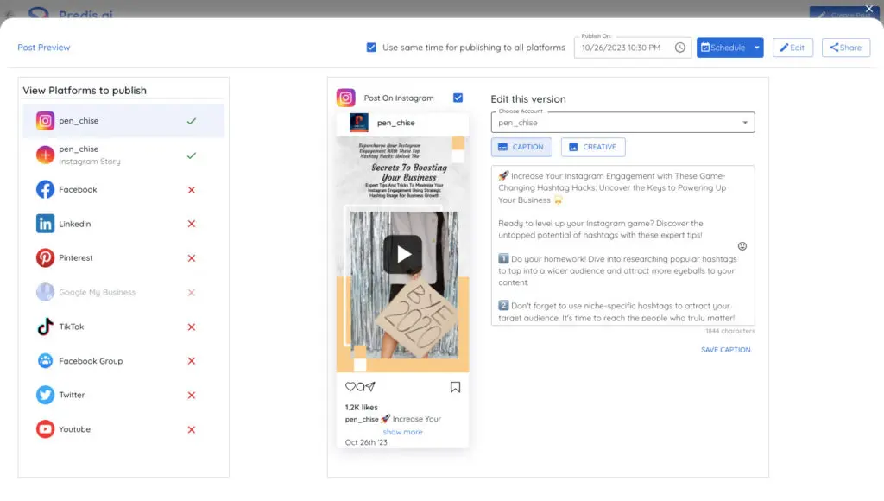Switch to the CAPTION tab
This screenshot has width=884, height=501.
521,147
